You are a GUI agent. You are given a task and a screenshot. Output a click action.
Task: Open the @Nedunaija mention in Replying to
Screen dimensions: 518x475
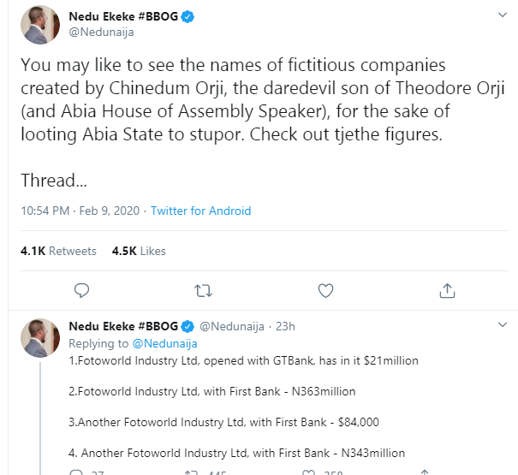(x=164, y=343)
